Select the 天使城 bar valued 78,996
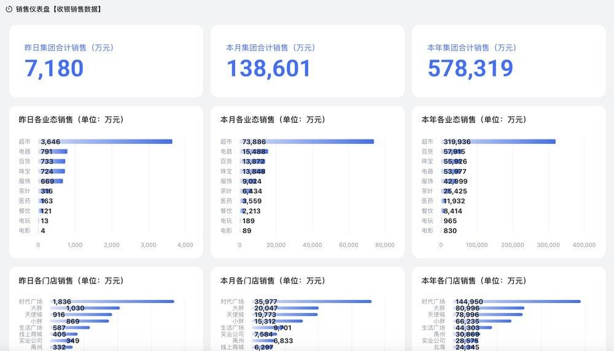 click(482, 314)
